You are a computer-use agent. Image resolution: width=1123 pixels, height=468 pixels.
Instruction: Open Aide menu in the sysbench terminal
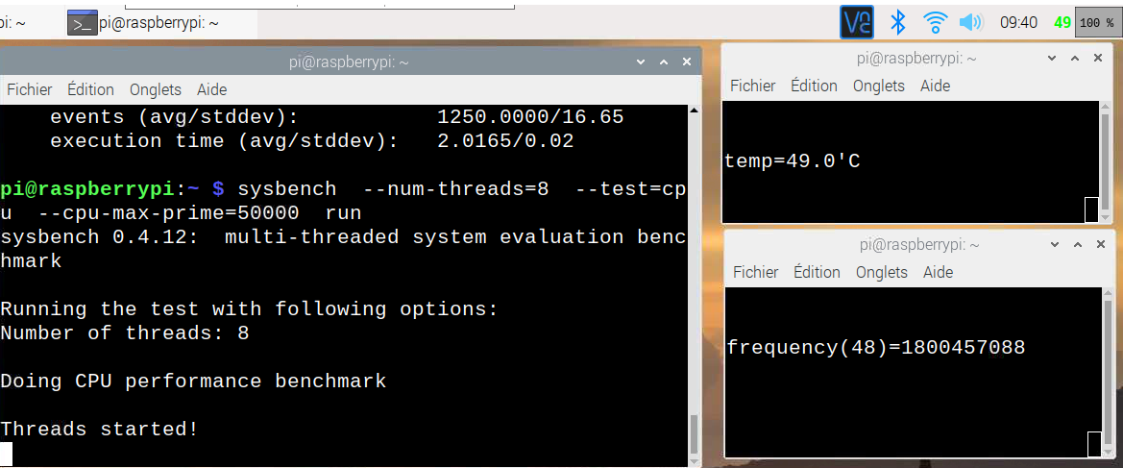point(211,89)
